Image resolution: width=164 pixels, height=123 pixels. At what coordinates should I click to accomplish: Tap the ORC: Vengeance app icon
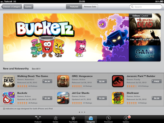coord(63,81)
